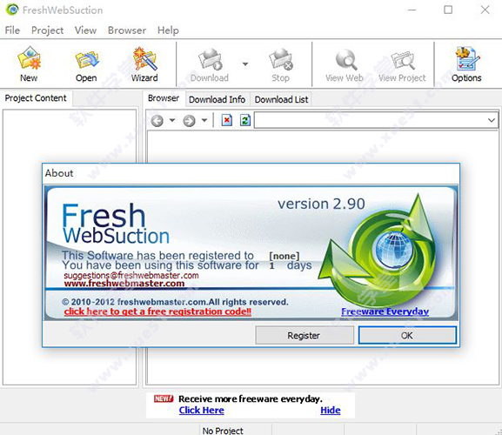Open the Help menu
The width and height of the screenshot is (502, 435).
coord(168,30)
